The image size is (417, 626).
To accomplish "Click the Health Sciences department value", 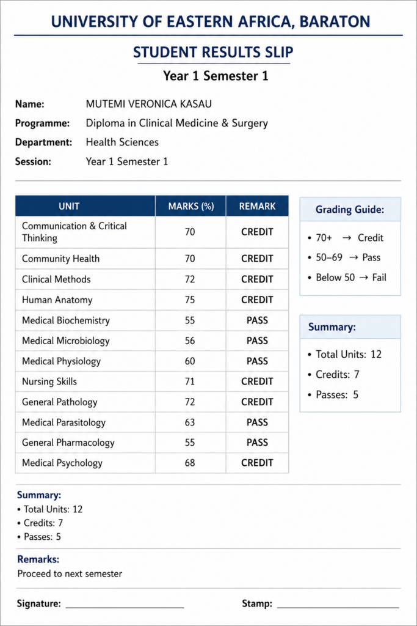I will pyautogui.click(x=122, y=142).
